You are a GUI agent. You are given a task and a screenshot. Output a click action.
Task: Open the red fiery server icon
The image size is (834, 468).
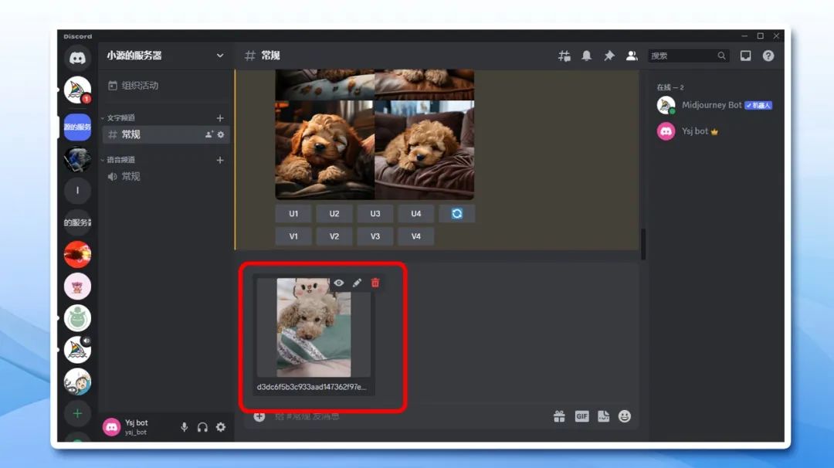coord(78,254)
